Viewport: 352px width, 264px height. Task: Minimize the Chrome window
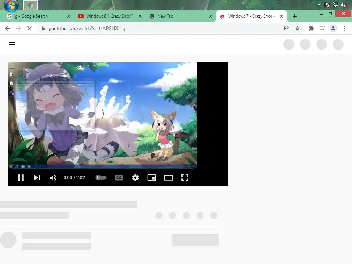pyautogui.click(x=322, y=14)
